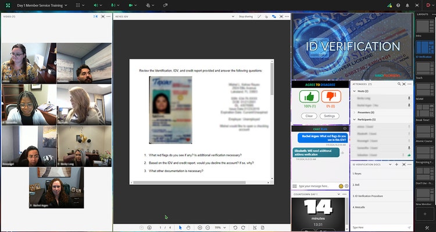Vote with the red thumbs down button
This screenshot has height=232, width=436.
click(331, 97)
